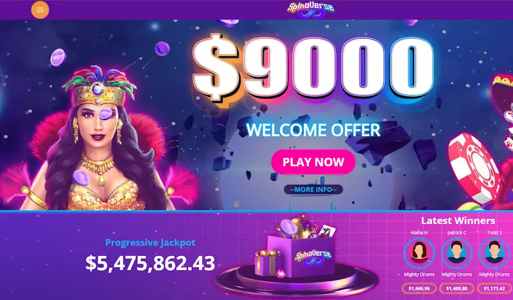Select Todd S winner avatar
The width and height of the screenshot is (513, 300).
tap(495, 253)
